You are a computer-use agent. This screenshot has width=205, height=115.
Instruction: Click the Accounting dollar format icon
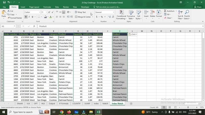97,17
